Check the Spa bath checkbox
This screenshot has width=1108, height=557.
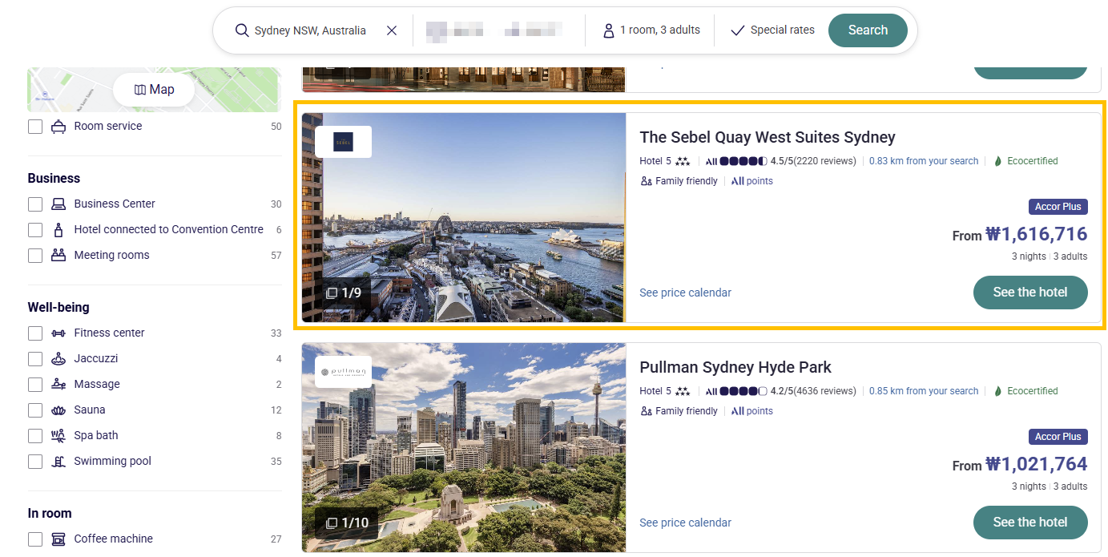(35, 436)
